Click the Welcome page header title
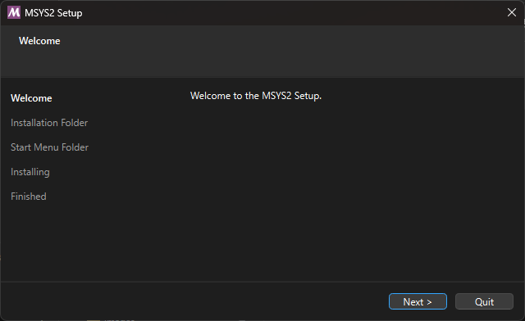The width and height of the screenshot is (525, 321). click(39, 41)
